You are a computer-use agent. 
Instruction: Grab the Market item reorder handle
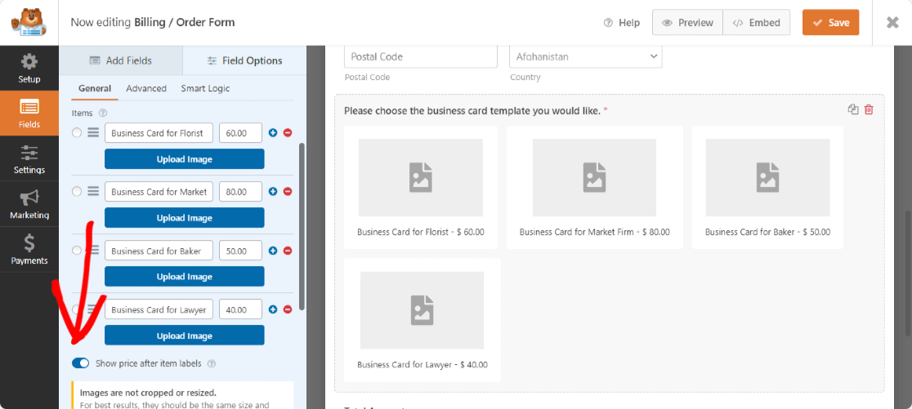93,191
